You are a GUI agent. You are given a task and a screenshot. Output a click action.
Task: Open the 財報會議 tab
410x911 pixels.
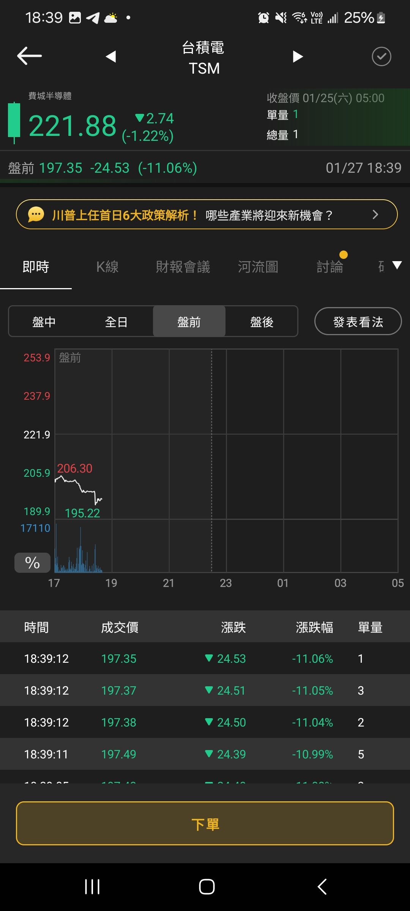[183, 267]
